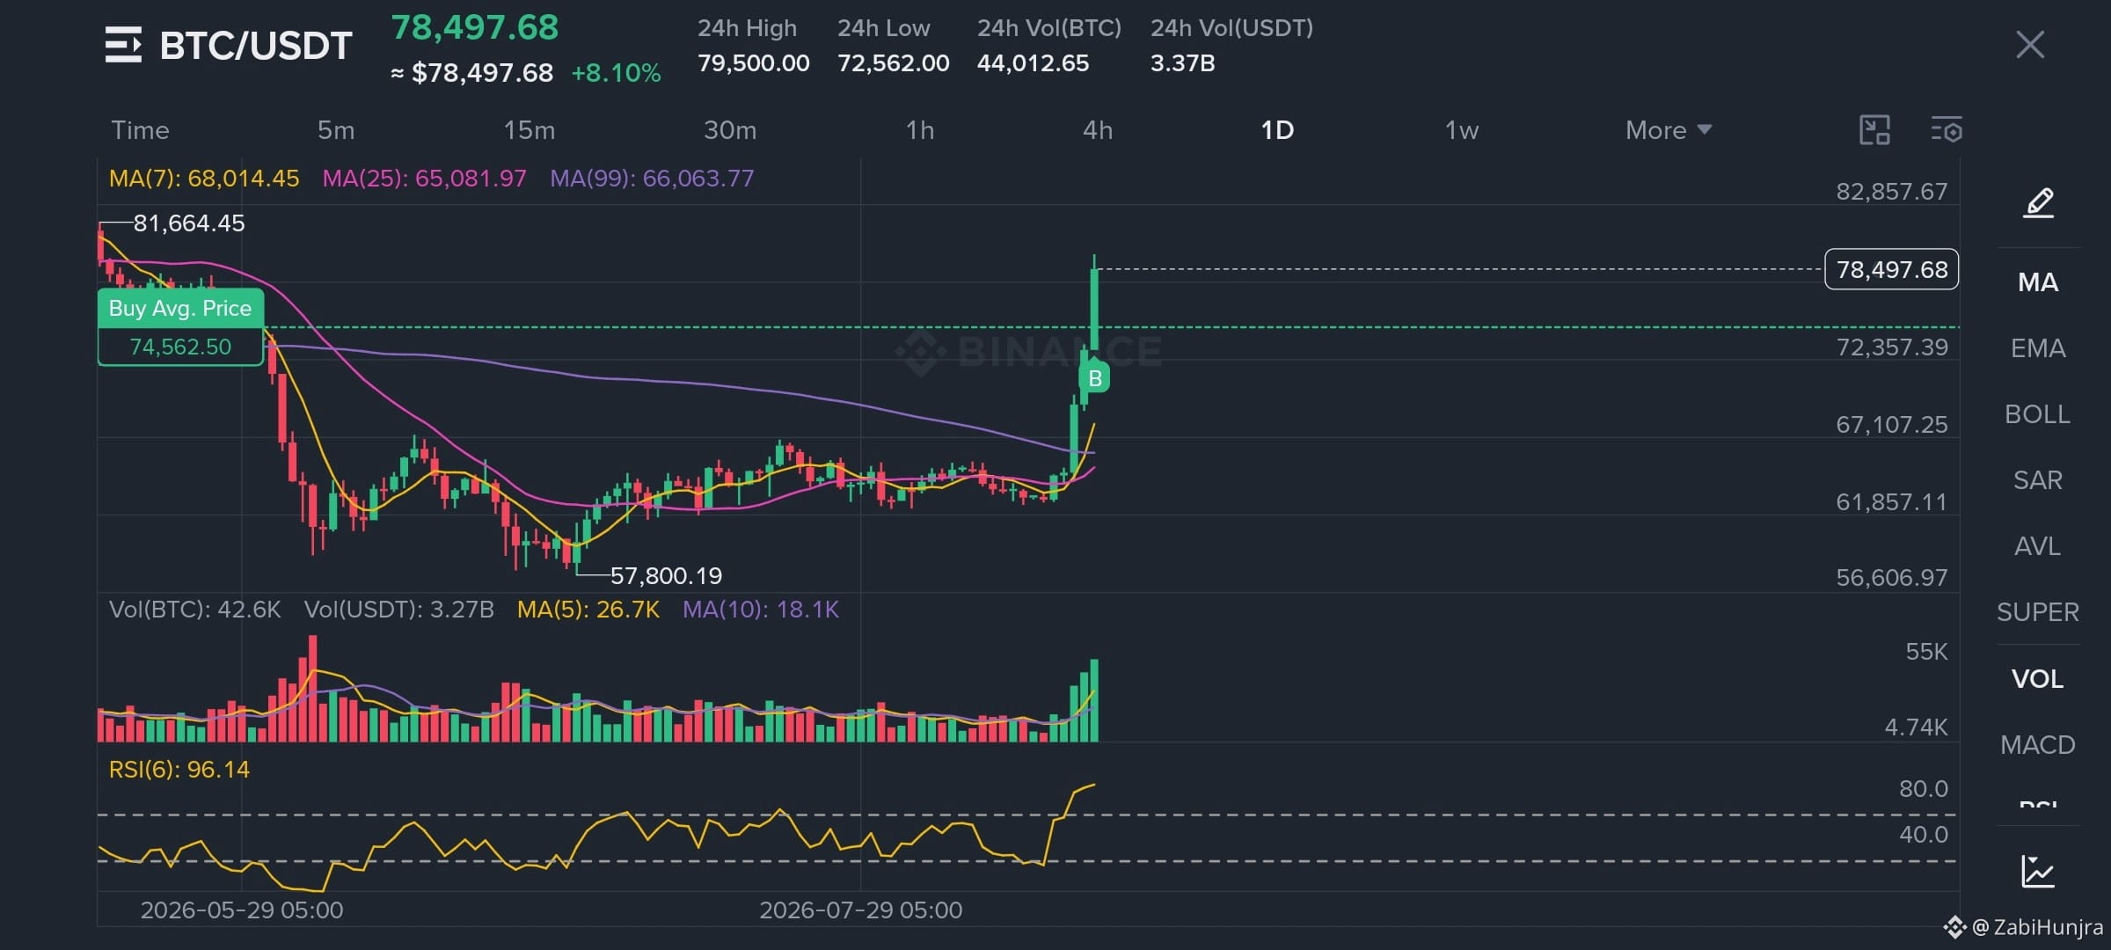This screenshot has width=2111, height=950.
Task: Toggle the AVL indicator
Action: 2038,546
